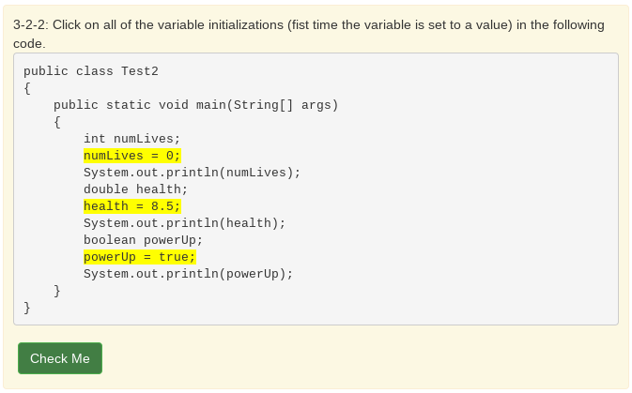Image resolution: width=632 pixels, height=393 pixels.
Task: Click the opening brace below the main method header
Action: (57, 122)
